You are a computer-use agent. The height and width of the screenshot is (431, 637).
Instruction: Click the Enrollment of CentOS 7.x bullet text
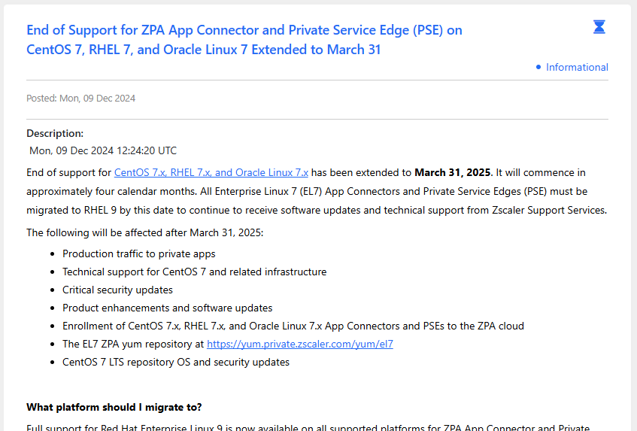point(293,326)
